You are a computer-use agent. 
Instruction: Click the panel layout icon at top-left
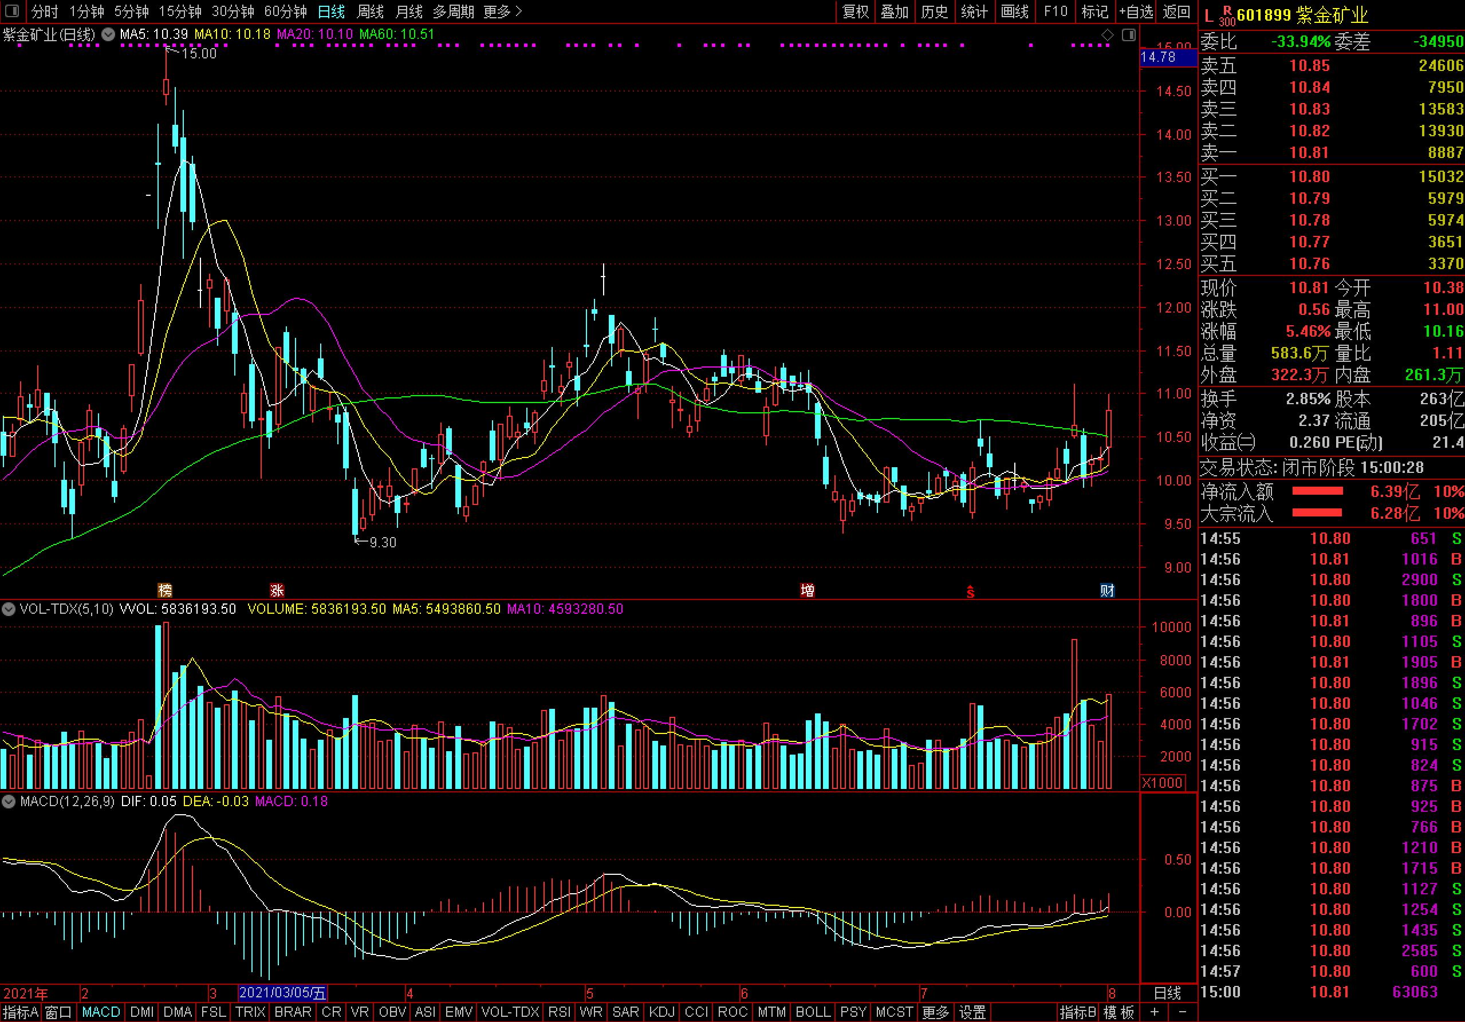(11, 11)
